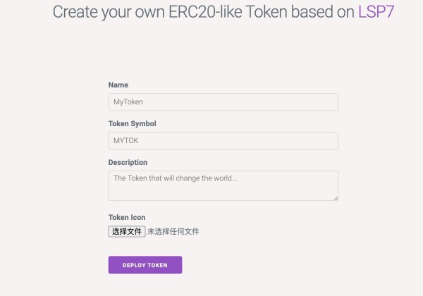423x296 pixels.
Task: Click the Description label
Action: point(128,163)
